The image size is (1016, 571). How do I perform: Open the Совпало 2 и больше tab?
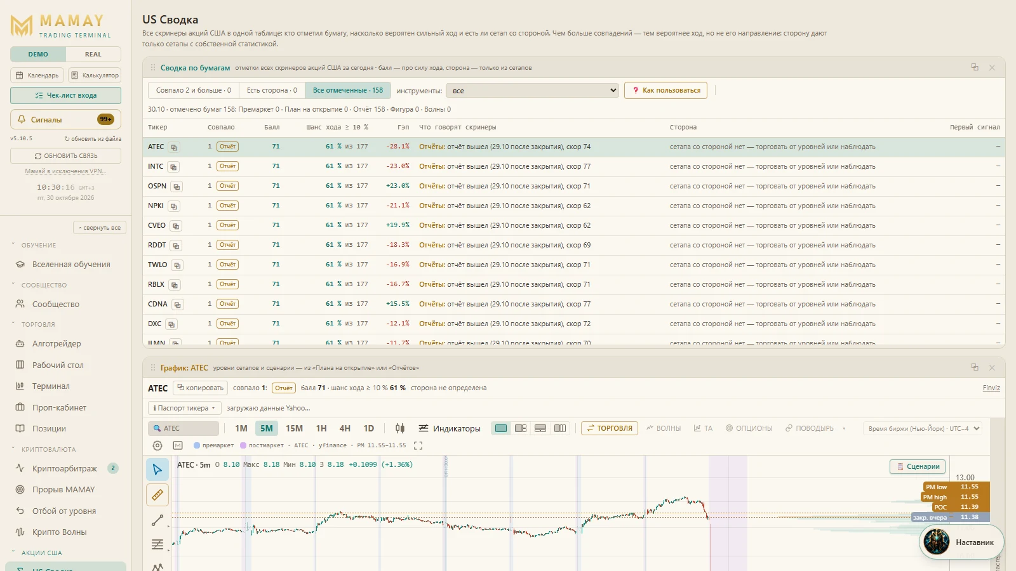(194, 90)
